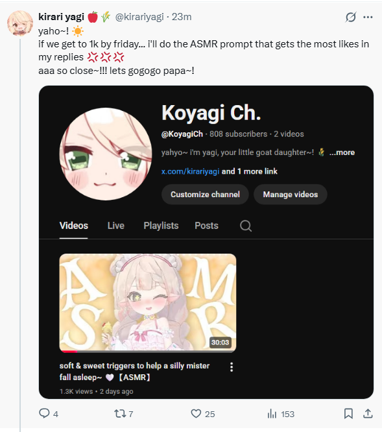Click the kirari yagi display name

61,17
